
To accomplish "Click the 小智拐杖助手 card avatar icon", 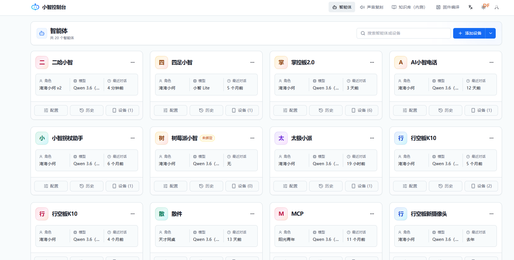I will (42, 138).
